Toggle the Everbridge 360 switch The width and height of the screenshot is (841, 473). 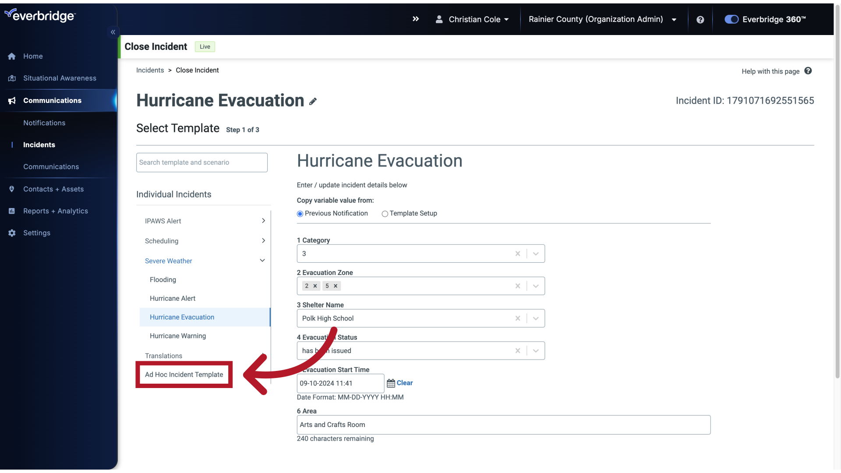(731, 19)
